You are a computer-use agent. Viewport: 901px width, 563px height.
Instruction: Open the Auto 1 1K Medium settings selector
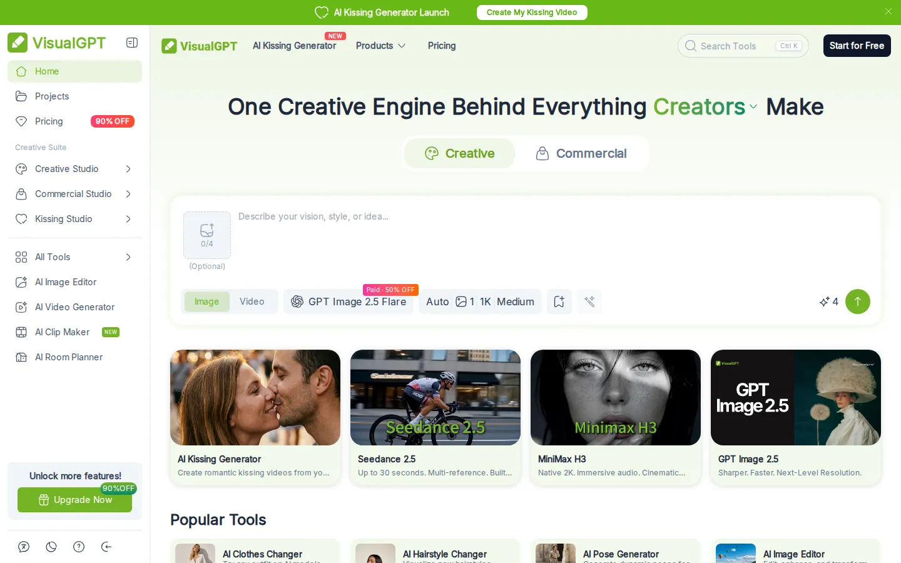(480, 302)
